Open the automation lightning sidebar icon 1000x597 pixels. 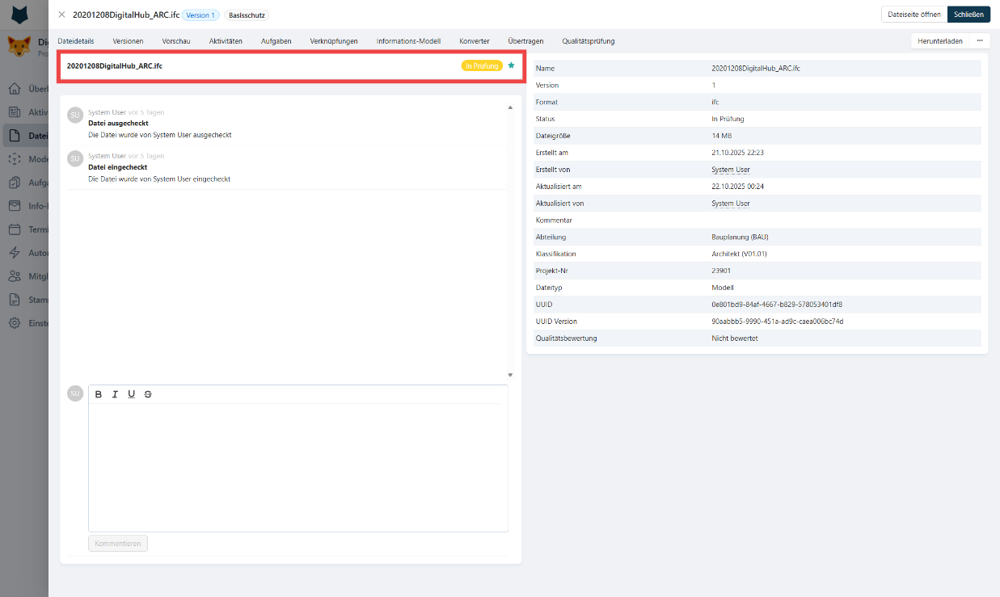tap(15, 253)
